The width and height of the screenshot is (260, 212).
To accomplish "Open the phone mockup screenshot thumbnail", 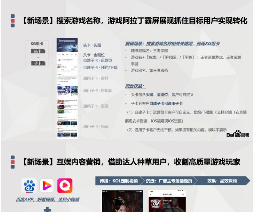I will (67, 88).
